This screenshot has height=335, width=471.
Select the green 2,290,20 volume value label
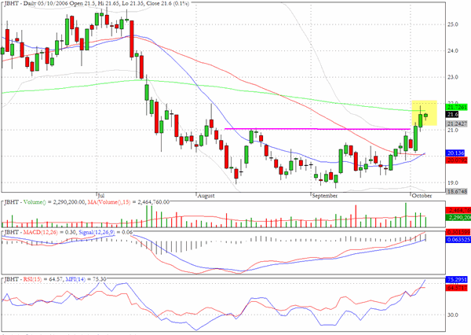(x=458, y=217)
